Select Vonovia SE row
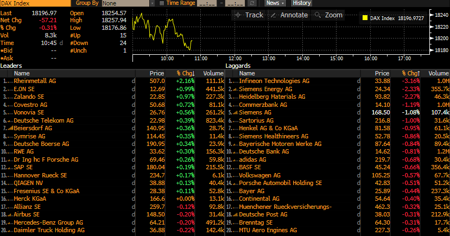The width and height of the screenshot is (450, 236). click(x=112, y=112)
